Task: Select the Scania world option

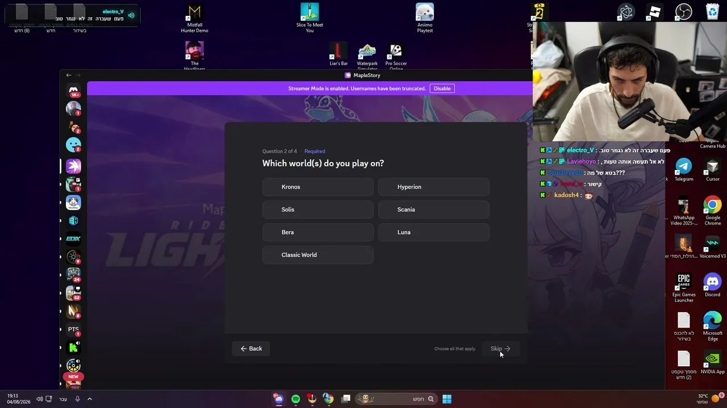Action: [x=434, y=210]
